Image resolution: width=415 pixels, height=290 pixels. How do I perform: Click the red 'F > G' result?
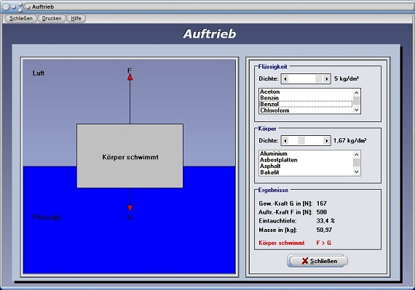324,243
